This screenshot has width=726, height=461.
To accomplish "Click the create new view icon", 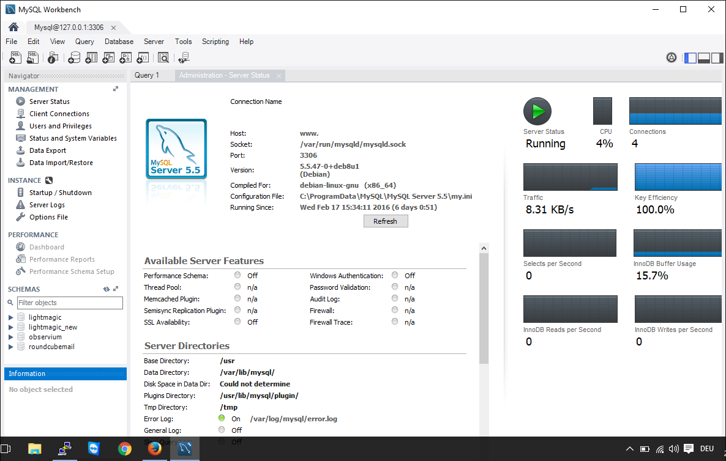I will pyautogui.click(x=108, y=57).
